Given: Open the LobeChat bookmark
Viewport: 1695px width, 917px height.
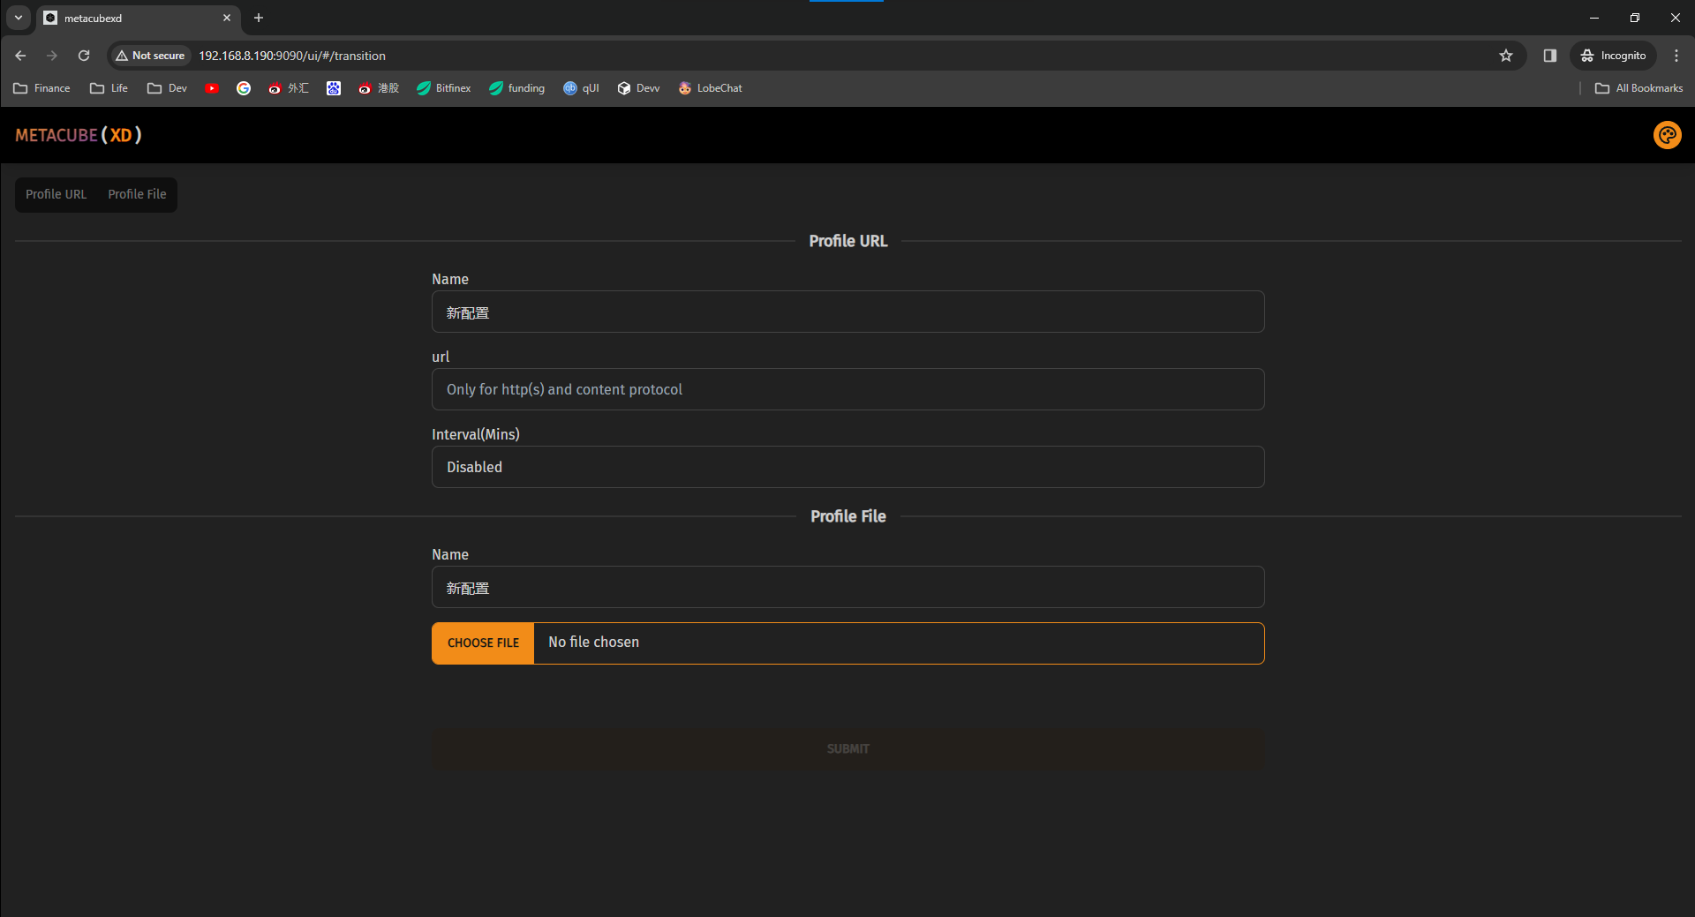Looking at the screenshot, I should coord(711,88).
